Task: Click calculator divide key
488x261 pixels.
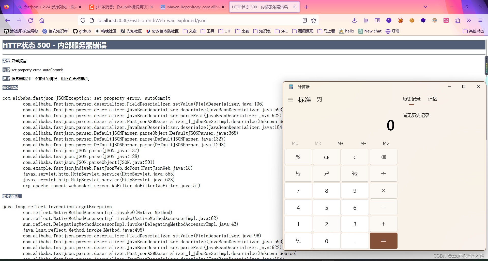Action: point(384,174)
